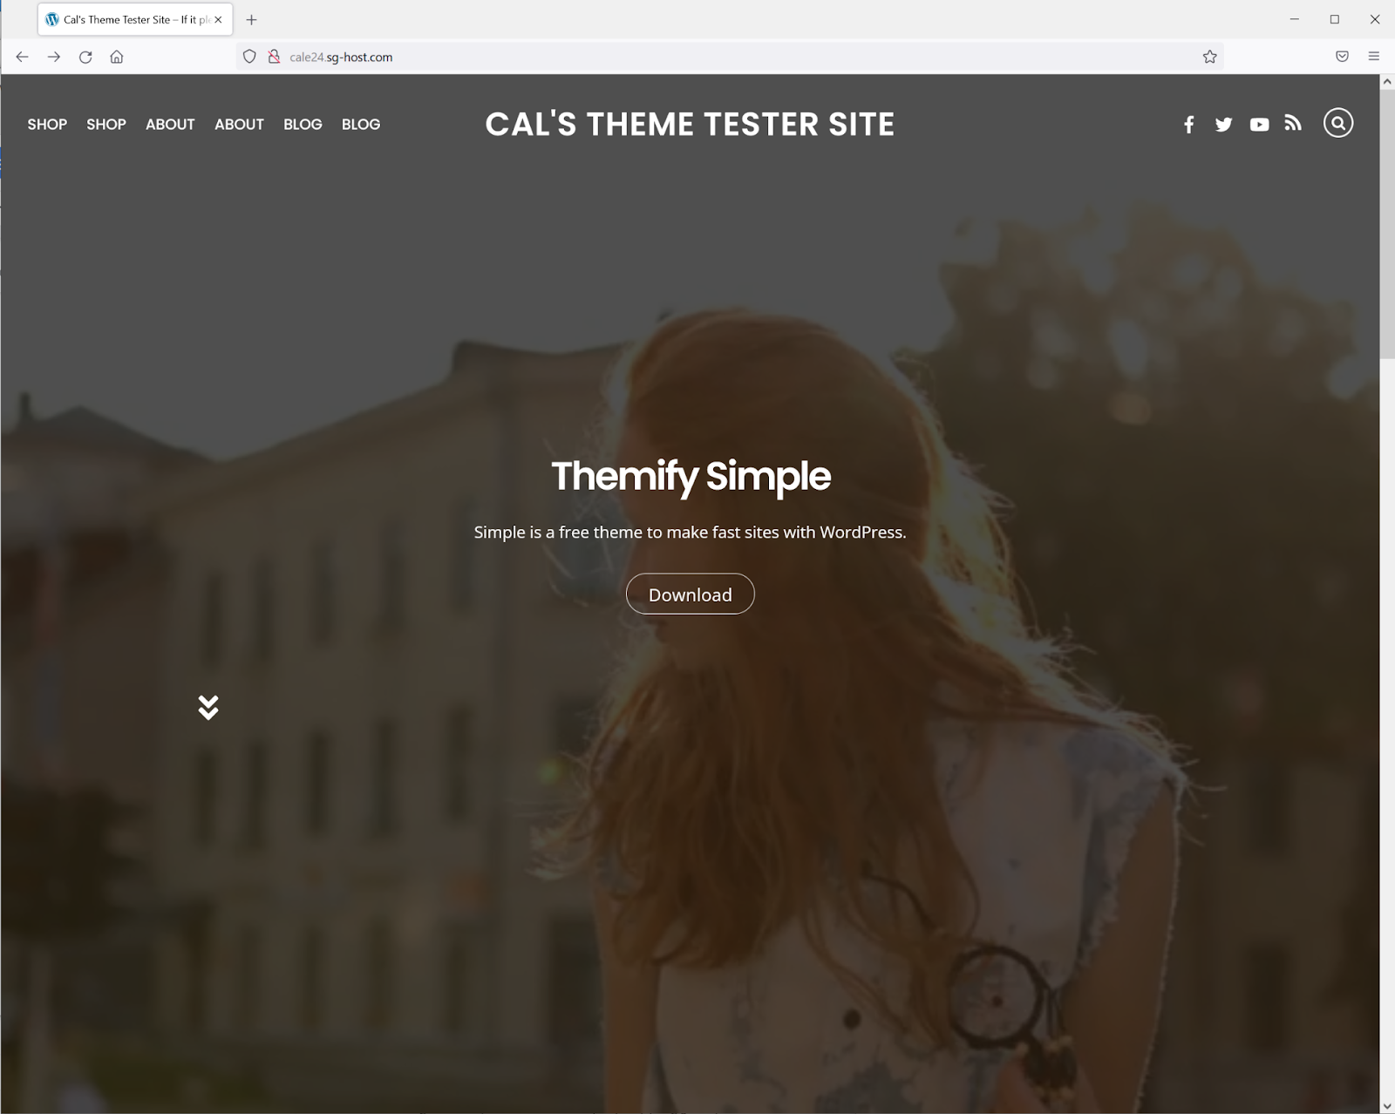The height and width of the screenshot is (1114, 1395).
Task: Open the second ABOUT menu item
Action: pyautogui.click(x=239, y=125)
